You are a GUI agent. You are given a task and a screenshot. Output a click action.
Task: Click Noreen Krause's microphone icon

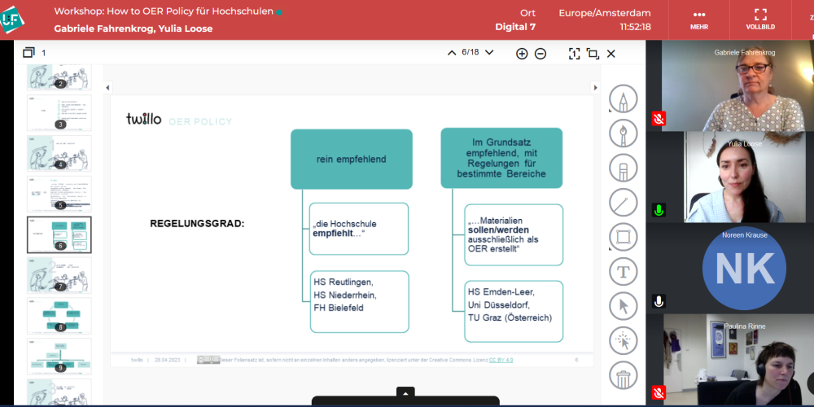click(659, 301)
